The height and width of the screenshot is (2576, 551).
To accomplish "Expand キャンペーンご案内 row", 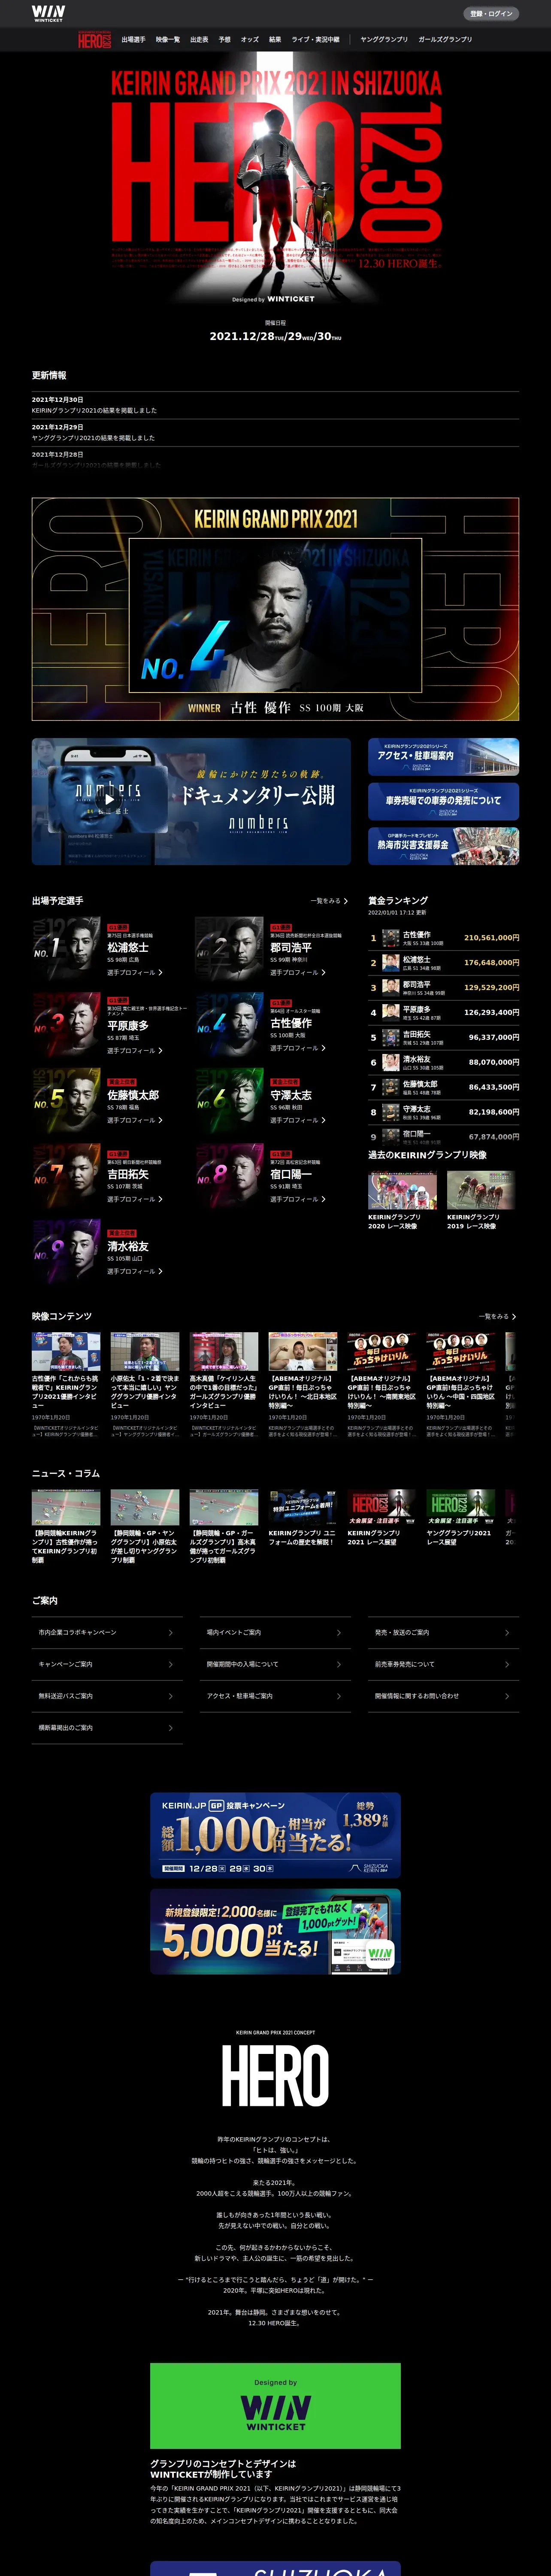I will [107, 1664].
